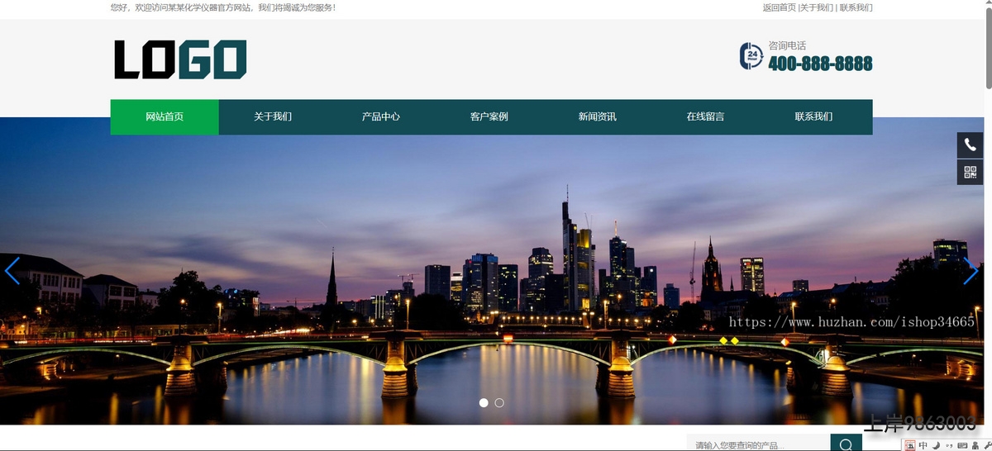
Task: Click the IME soft keyboard icon
Action: click(x=963, y=445)
